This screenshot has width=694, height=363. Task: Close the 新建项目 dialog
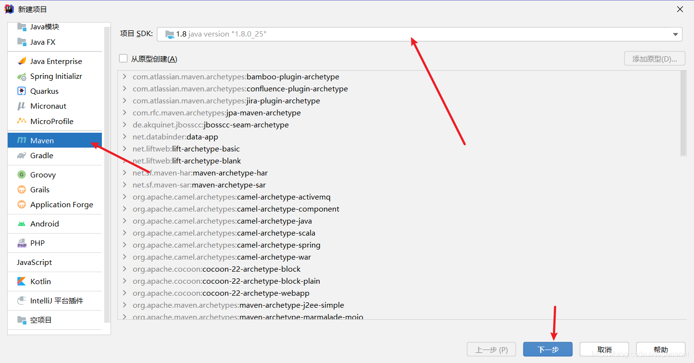(680, 9)
